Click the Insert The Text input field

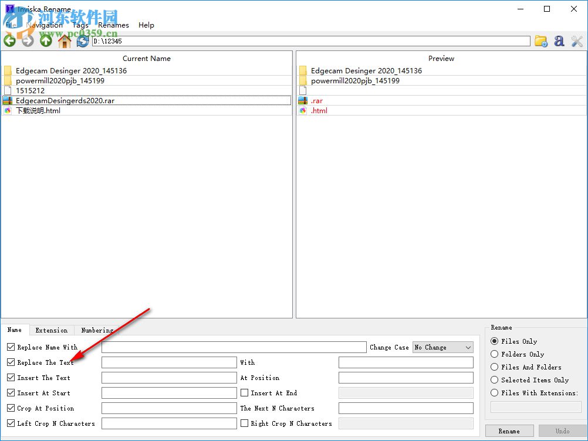click(x=169, y=378)
